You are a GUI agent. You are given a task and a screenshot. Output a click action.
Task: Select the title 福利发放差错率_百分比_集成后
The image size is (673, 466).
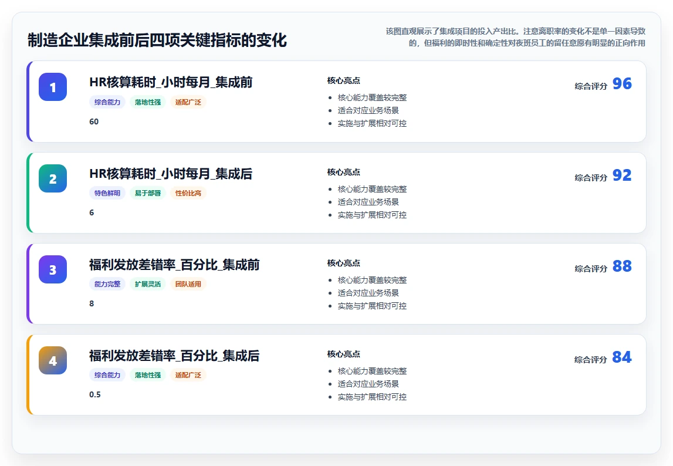174,356
